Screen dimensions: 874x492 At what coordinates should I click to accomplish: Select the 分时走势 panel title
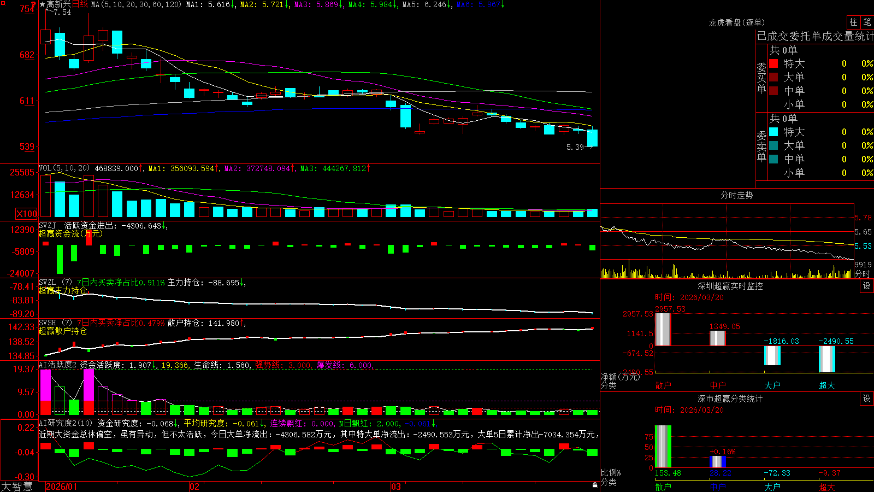[737, 195]
